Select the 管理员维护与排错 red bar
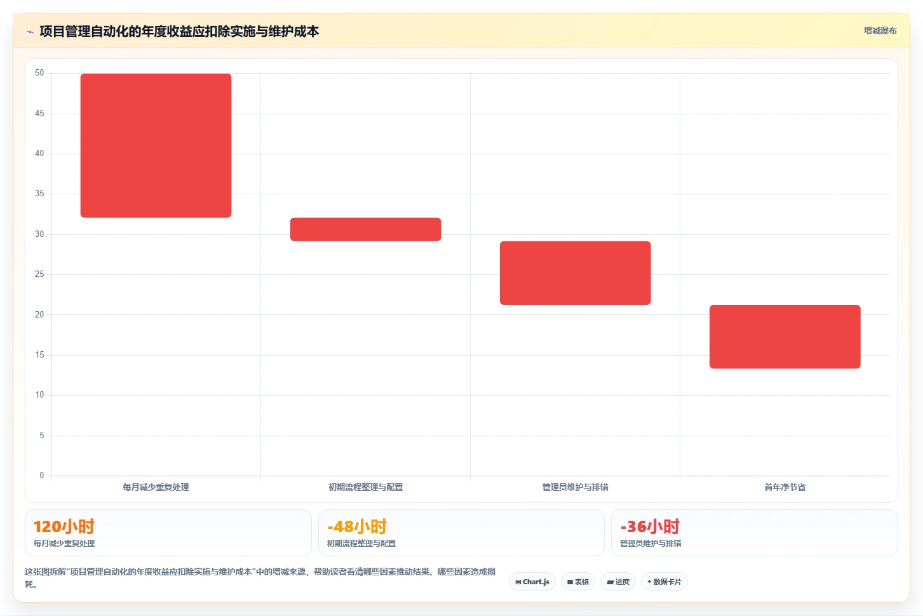The image size is (923, 616). 575,273
